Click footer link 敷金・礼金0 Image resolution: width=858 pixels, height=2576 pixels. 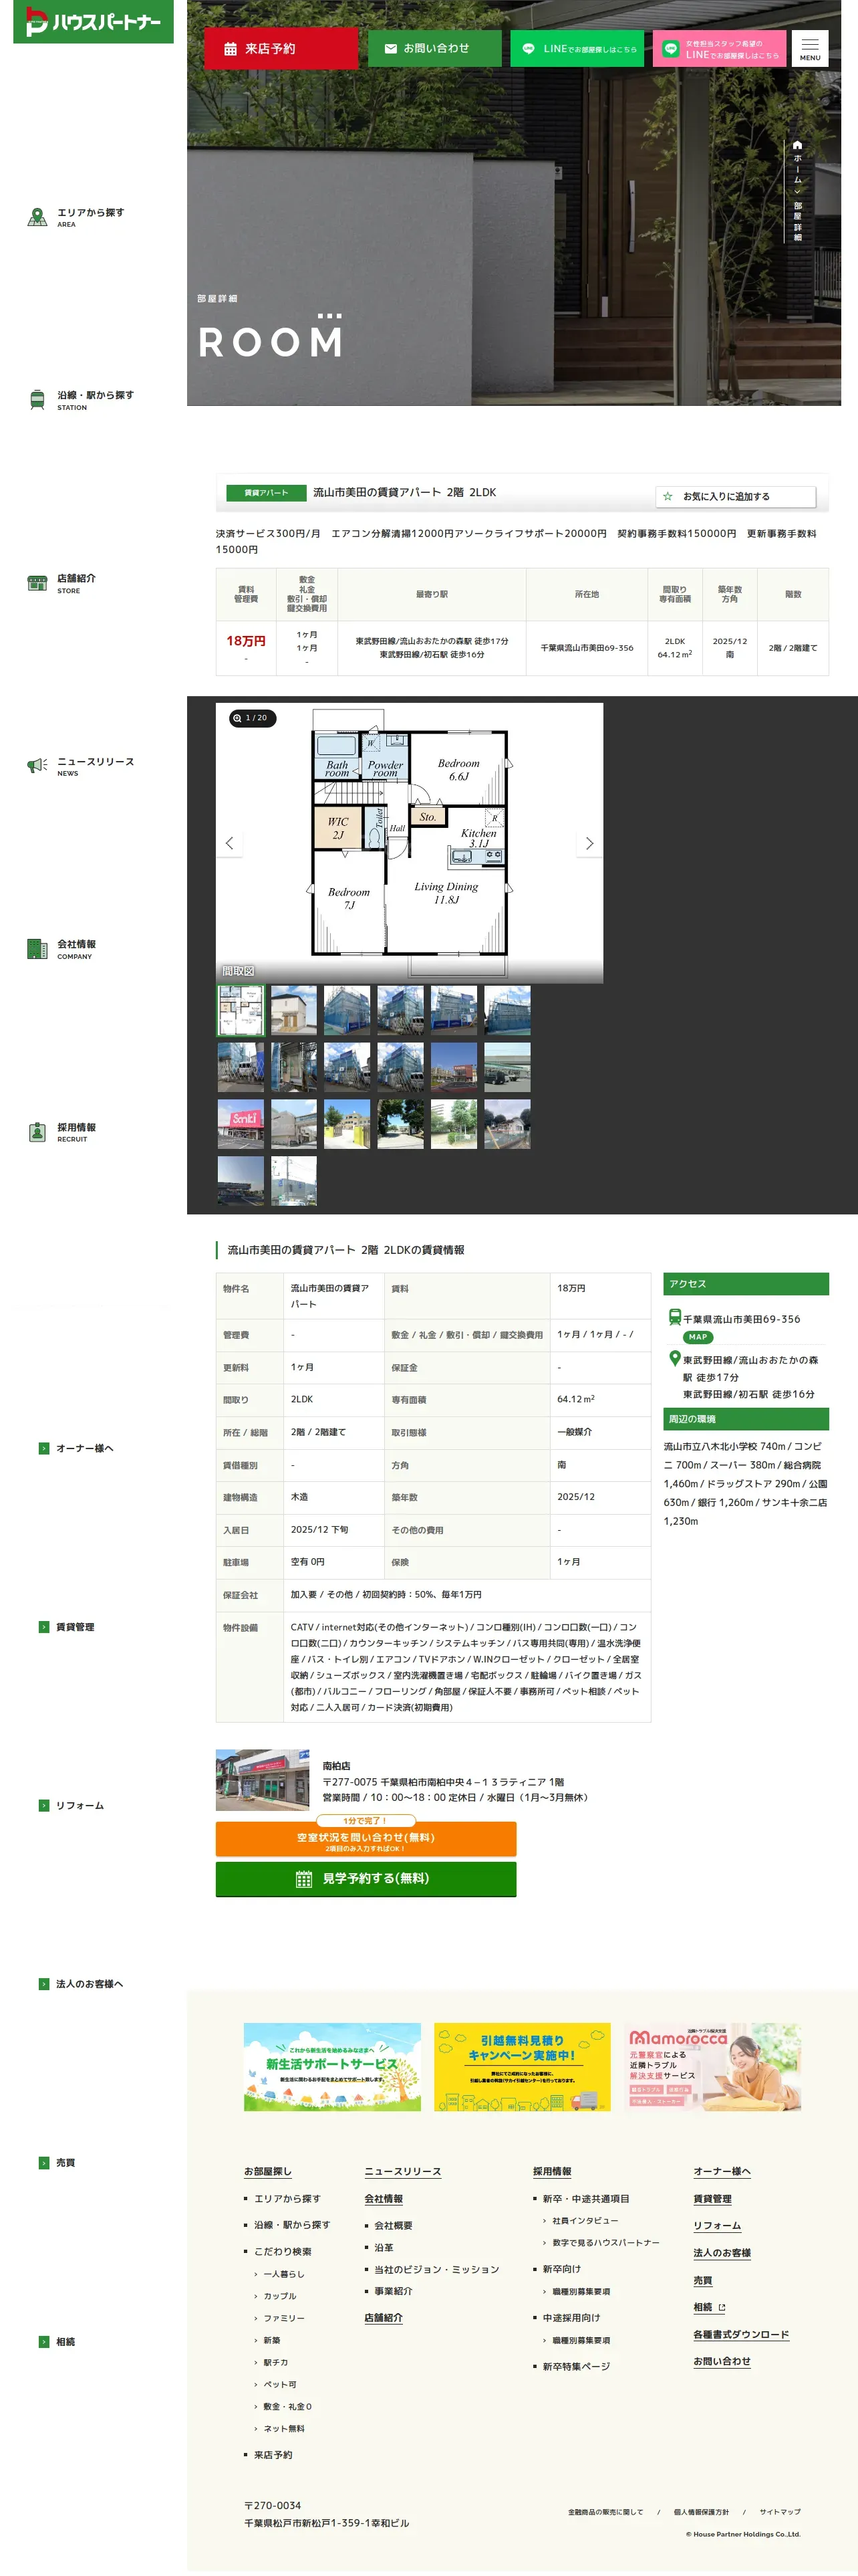tap(287, 2406)
